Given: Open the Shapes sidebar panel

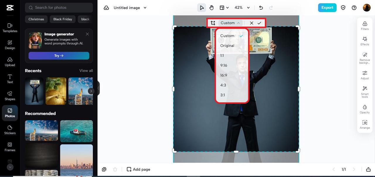Looking at the screenshot, I should 10,96.
